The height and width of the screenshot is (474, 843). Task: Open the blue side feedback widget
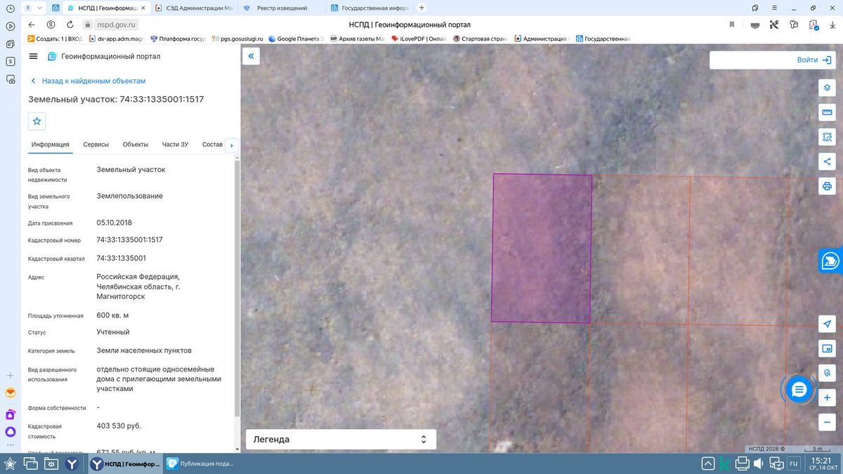tap(831, 261)
